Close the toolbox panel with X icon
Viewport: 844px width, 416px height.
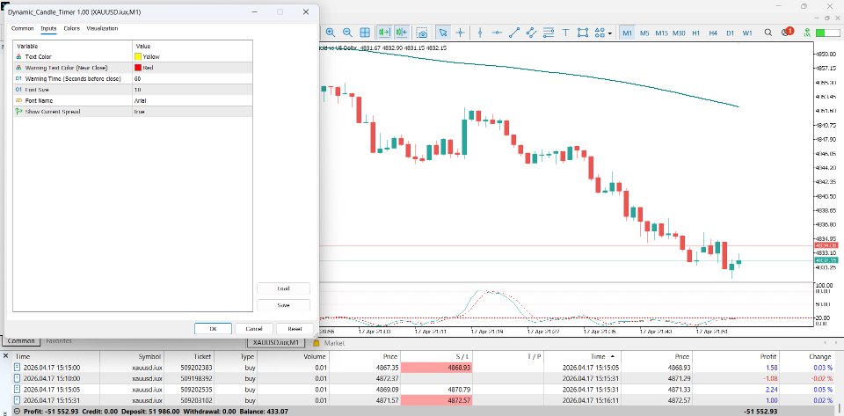point(6,355)
